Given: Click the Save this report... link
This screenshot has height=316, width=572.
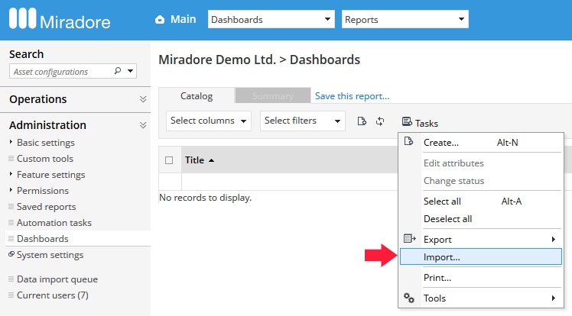Looking at the screenshot, I should (352, 95).
